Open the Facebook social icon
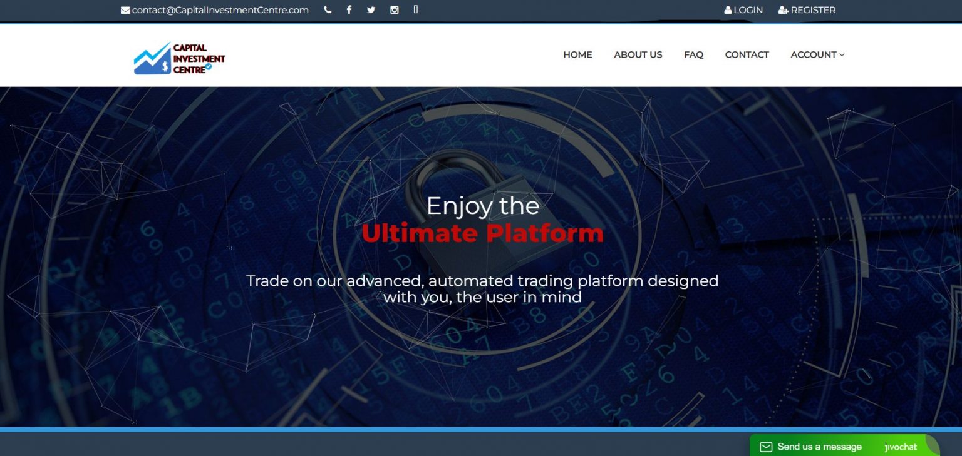The height and width of the screenshot is (456, 962). [x=349, y=10]
